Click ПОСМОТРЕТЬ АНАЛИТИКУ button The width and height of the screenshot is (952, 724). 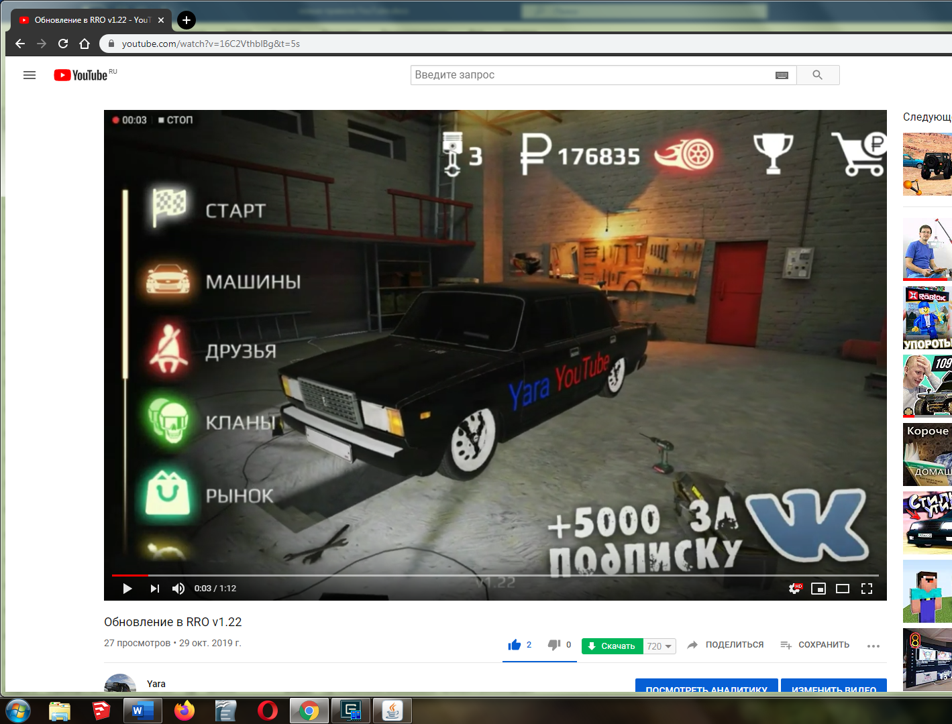coord(706,686)
